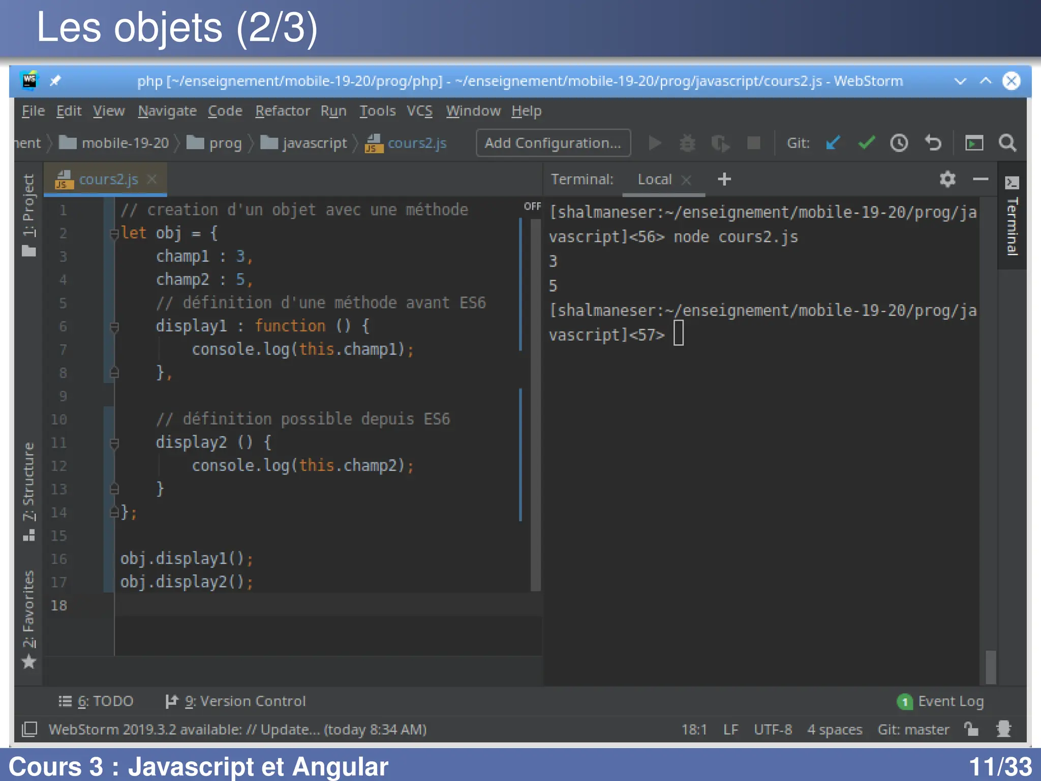Open the Add Configuration dropdown
The width and height of the screenshot is (1041, 781).
553,143
